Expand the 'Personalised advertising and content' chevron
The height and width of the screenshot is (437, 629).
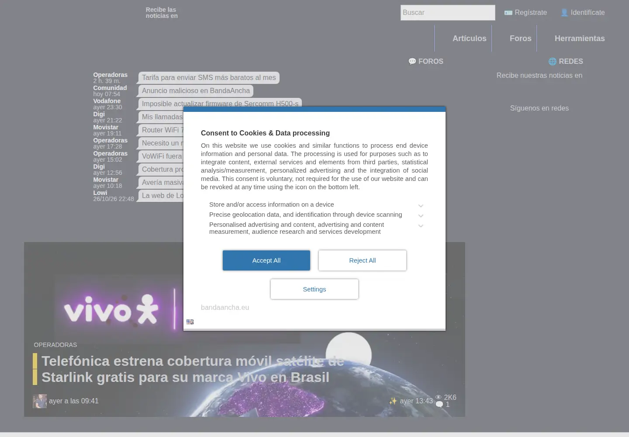tap(421, 226)
